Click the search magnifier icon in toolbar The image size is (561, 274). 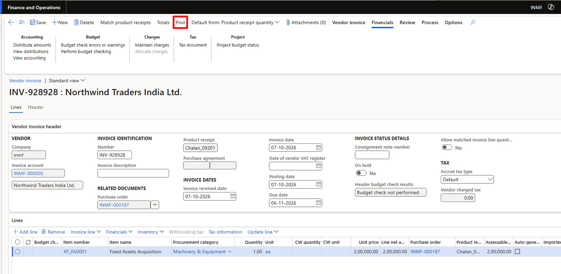point(473,22)
